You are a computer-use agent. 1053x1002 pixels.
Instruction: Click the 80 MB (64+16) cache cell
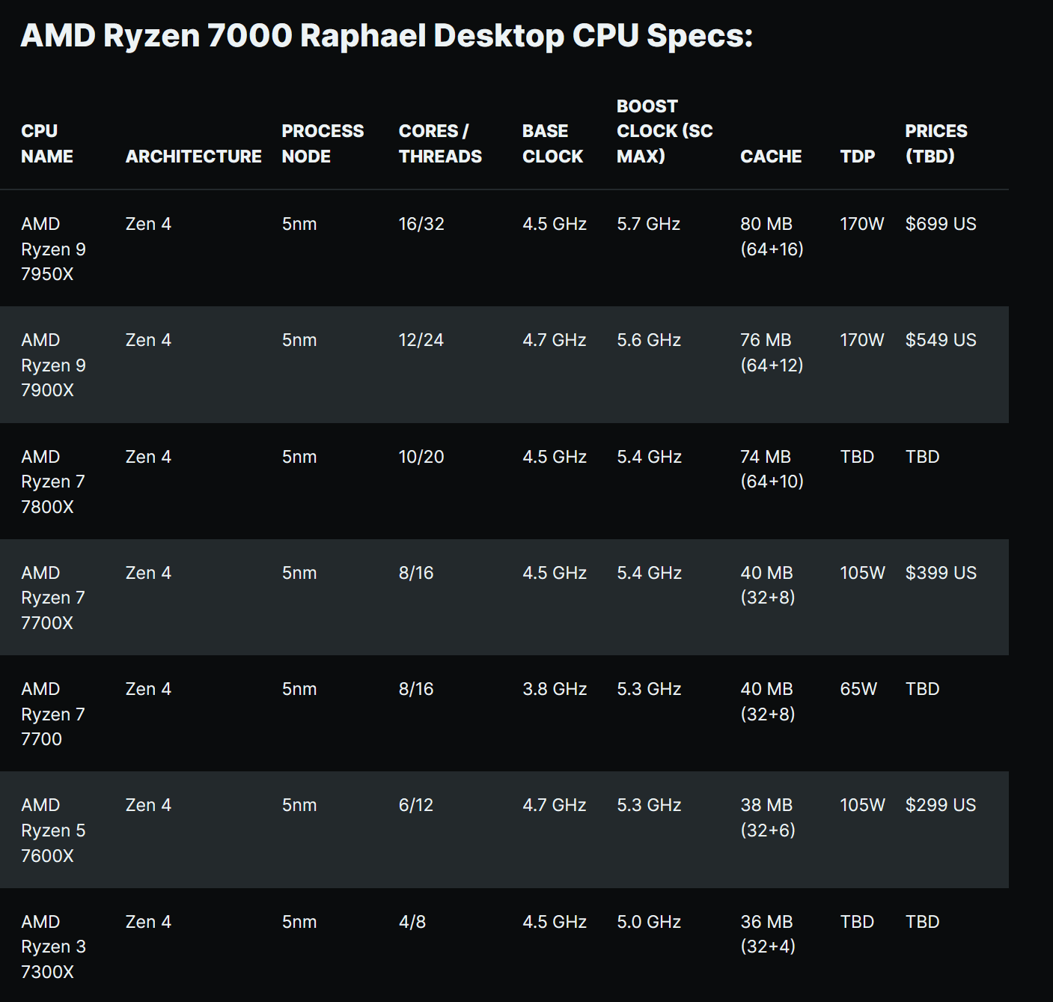(x=772, y=237)
